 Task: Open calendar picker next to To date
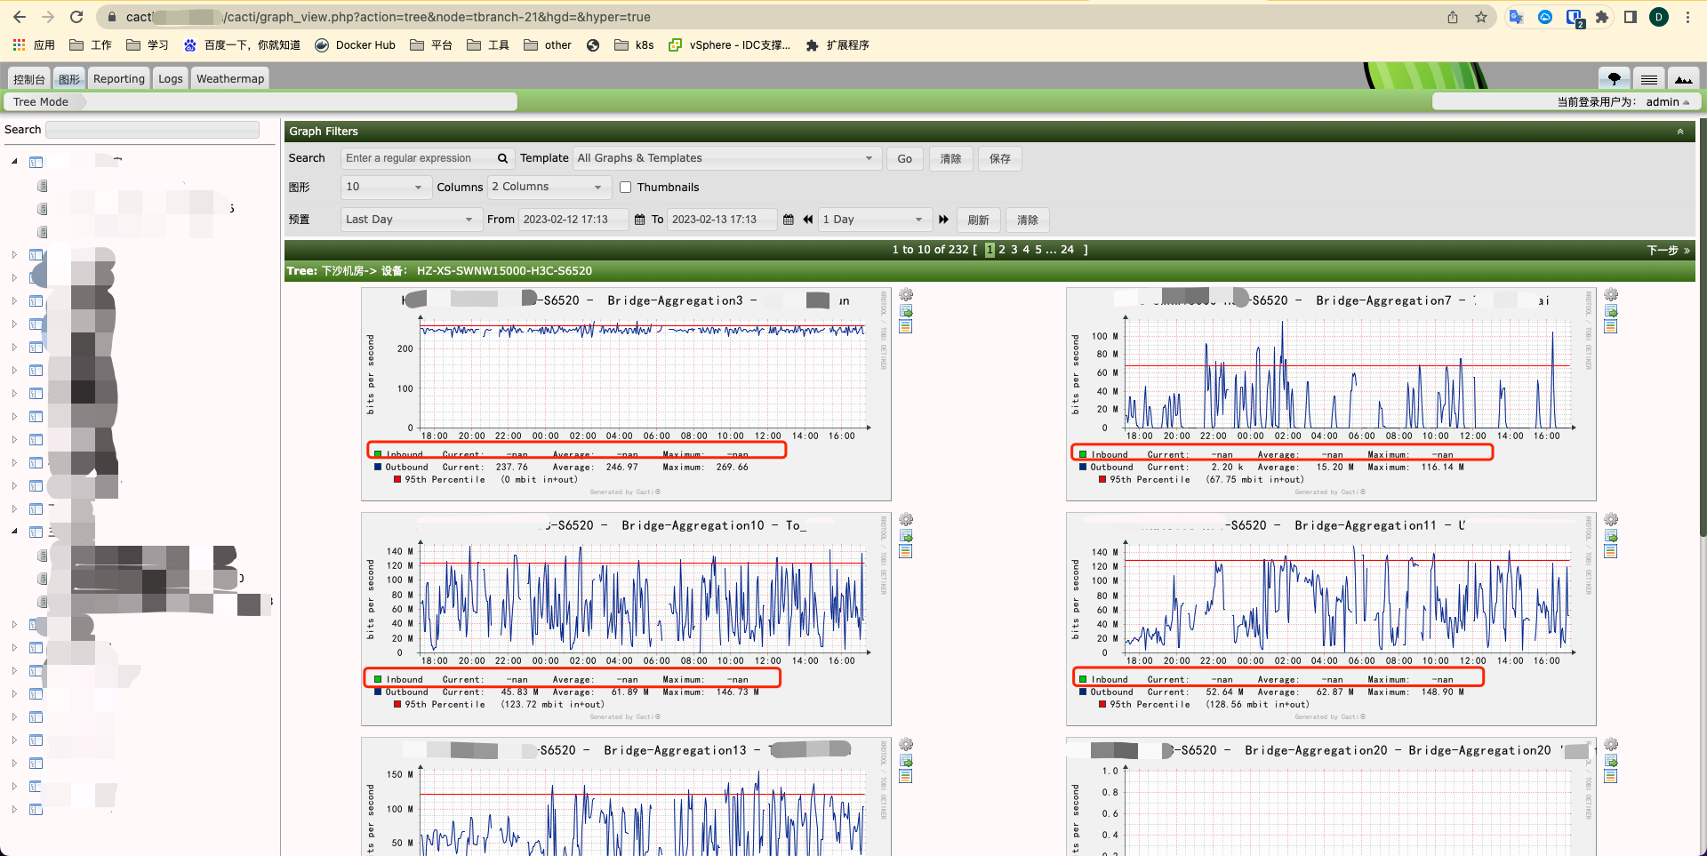click(788, 220)
